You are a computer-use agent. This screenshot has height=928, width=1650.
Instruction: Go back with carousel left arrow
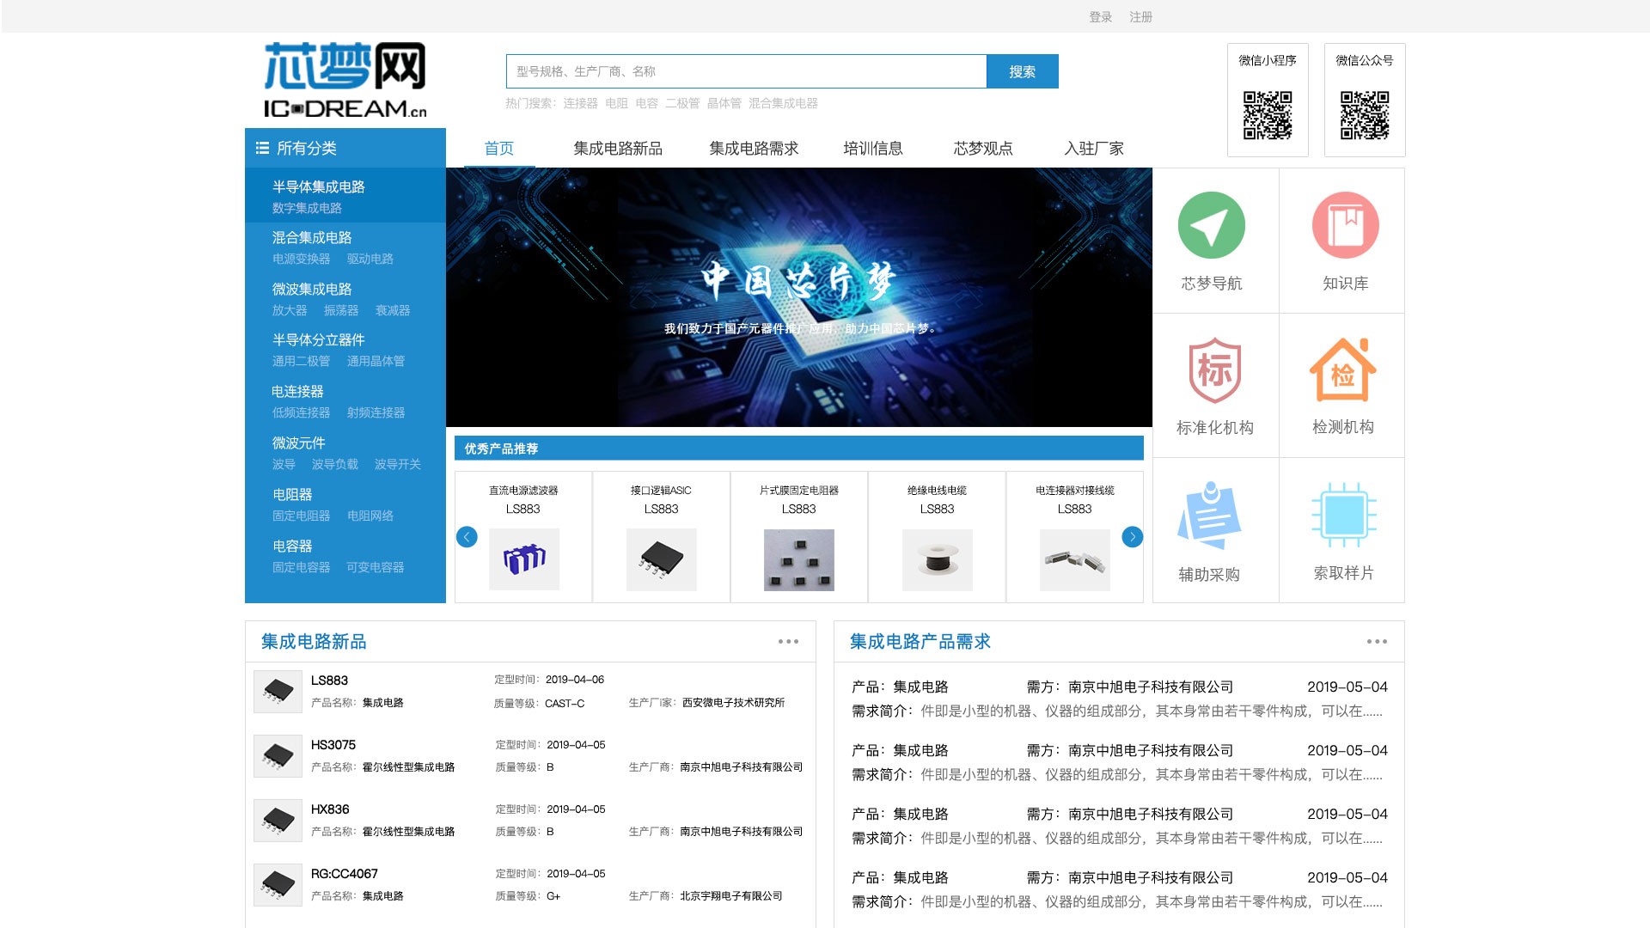click(x=467, y=536)
